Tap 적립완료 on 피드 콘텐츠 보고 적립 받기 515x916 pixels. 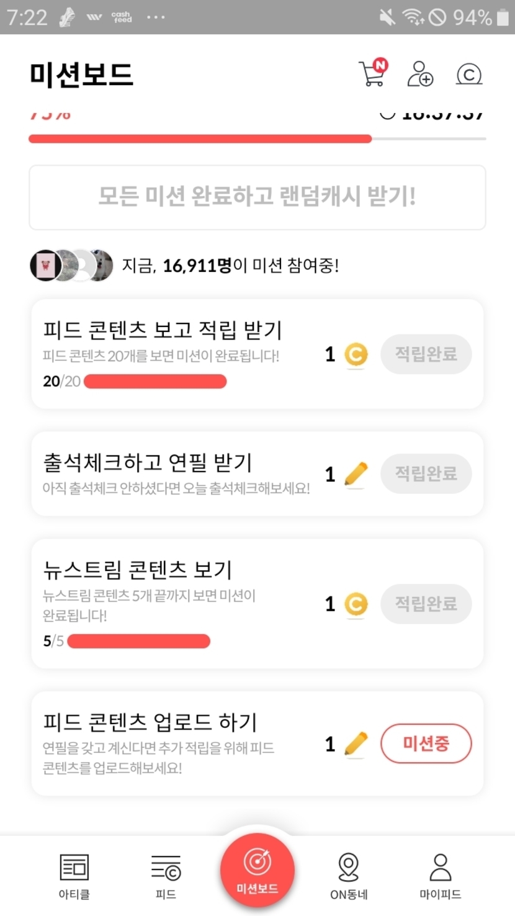(x=426, y=355)
